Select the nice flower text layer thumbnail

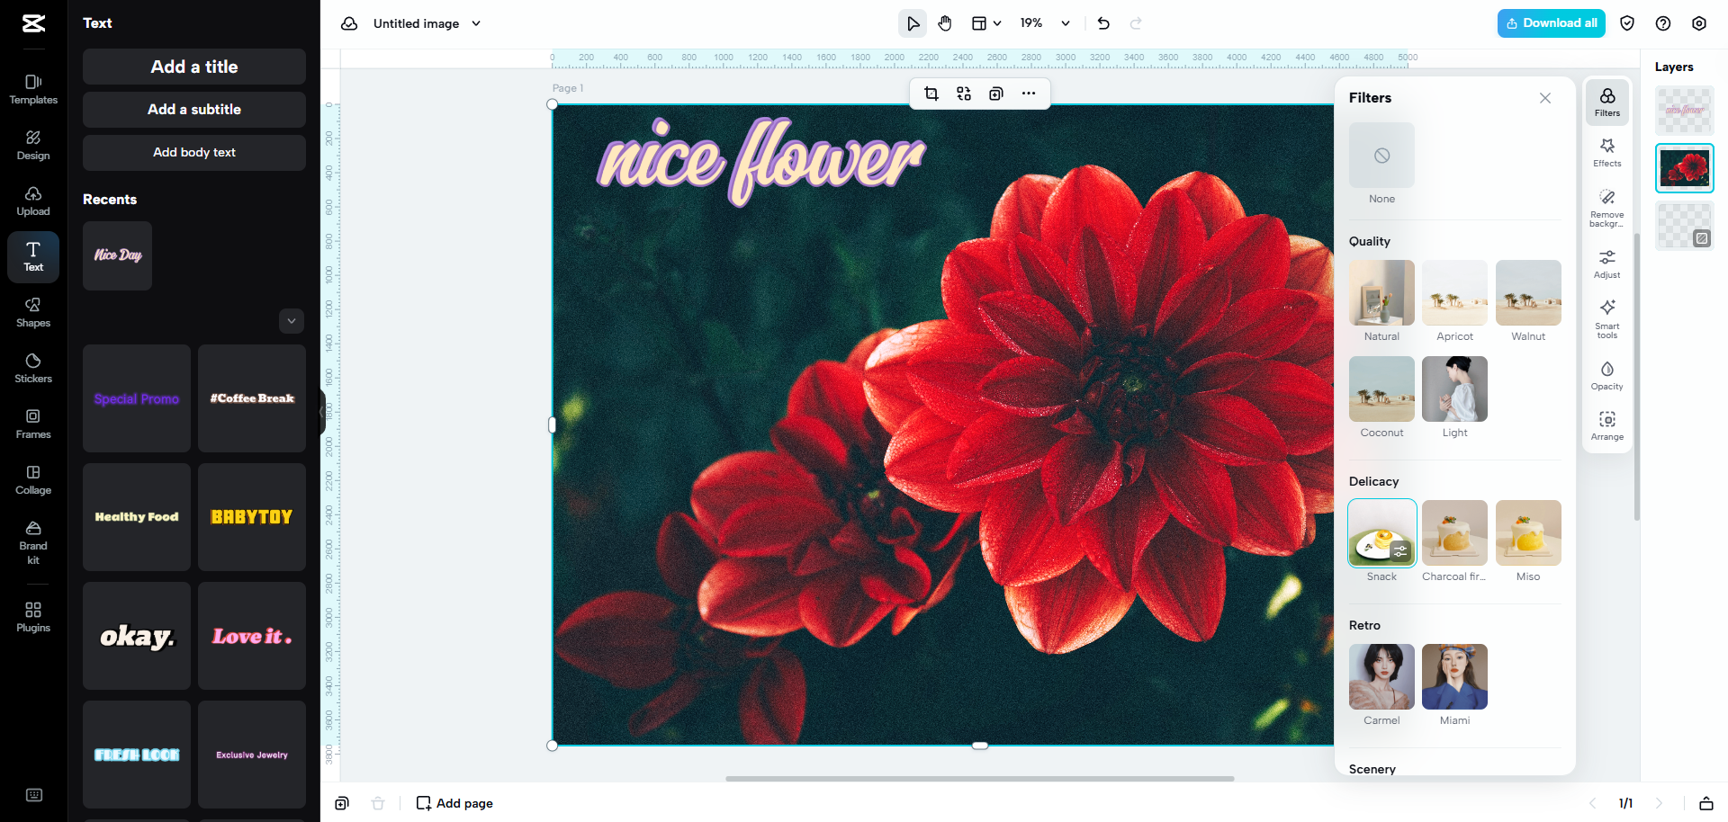pos(1684,110)
